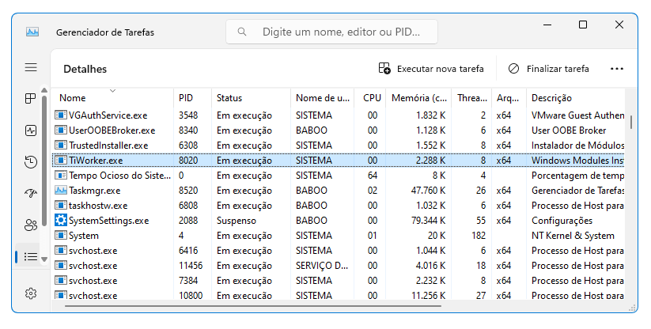651x329 pixels.
Task: Sort by the Threads column header
Action: [471, 98]
